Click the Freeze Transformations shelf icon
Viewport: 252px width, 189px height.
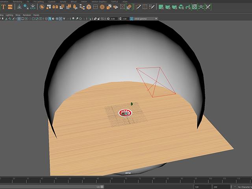tap(33, 7)
